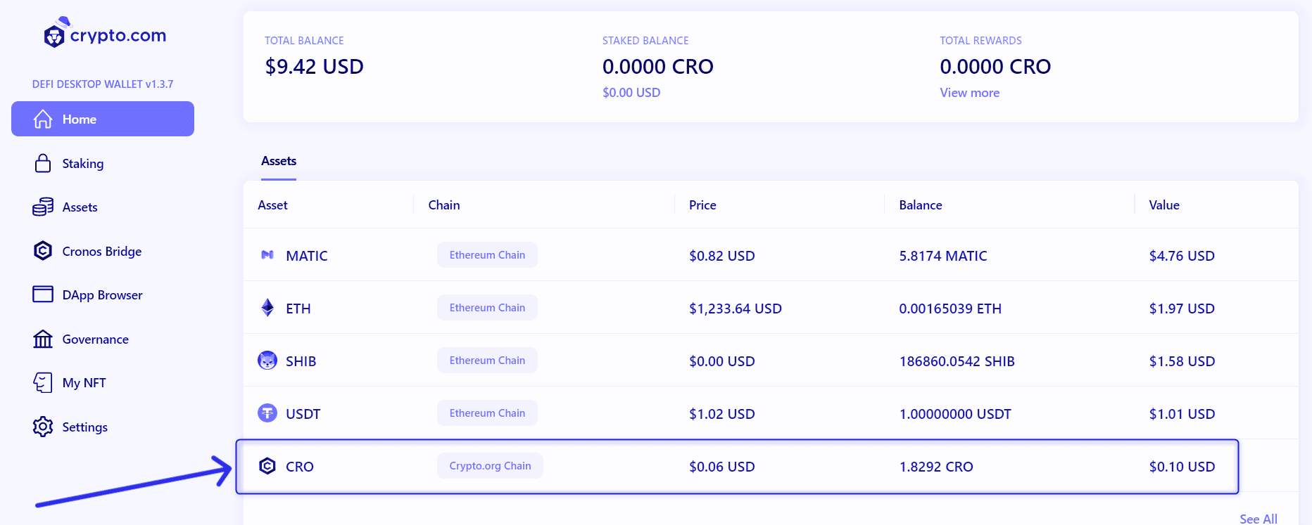The image size is (1312, 525).
Task: Click the Staking lock icon
Action: click(x=43, y=164)
